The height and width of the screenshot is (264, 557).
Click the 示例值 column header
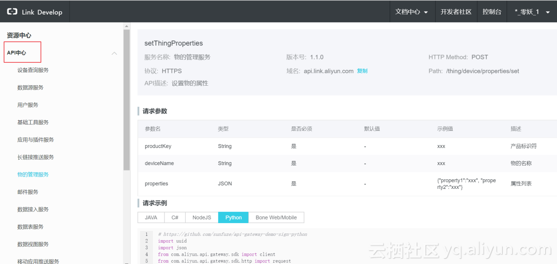(445, 129)
